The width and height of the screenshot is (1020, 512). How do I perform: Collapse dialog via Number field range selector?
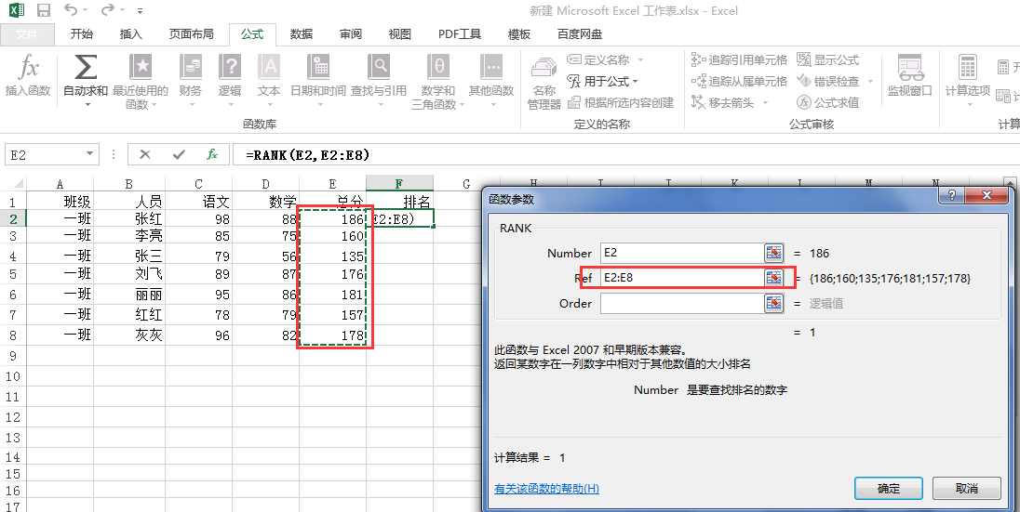pos(773,254)
